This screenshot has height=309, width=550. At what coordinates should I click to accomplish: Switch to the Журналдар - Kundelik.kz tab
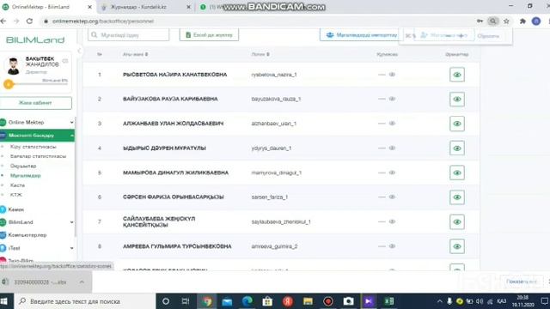[138, 7]
